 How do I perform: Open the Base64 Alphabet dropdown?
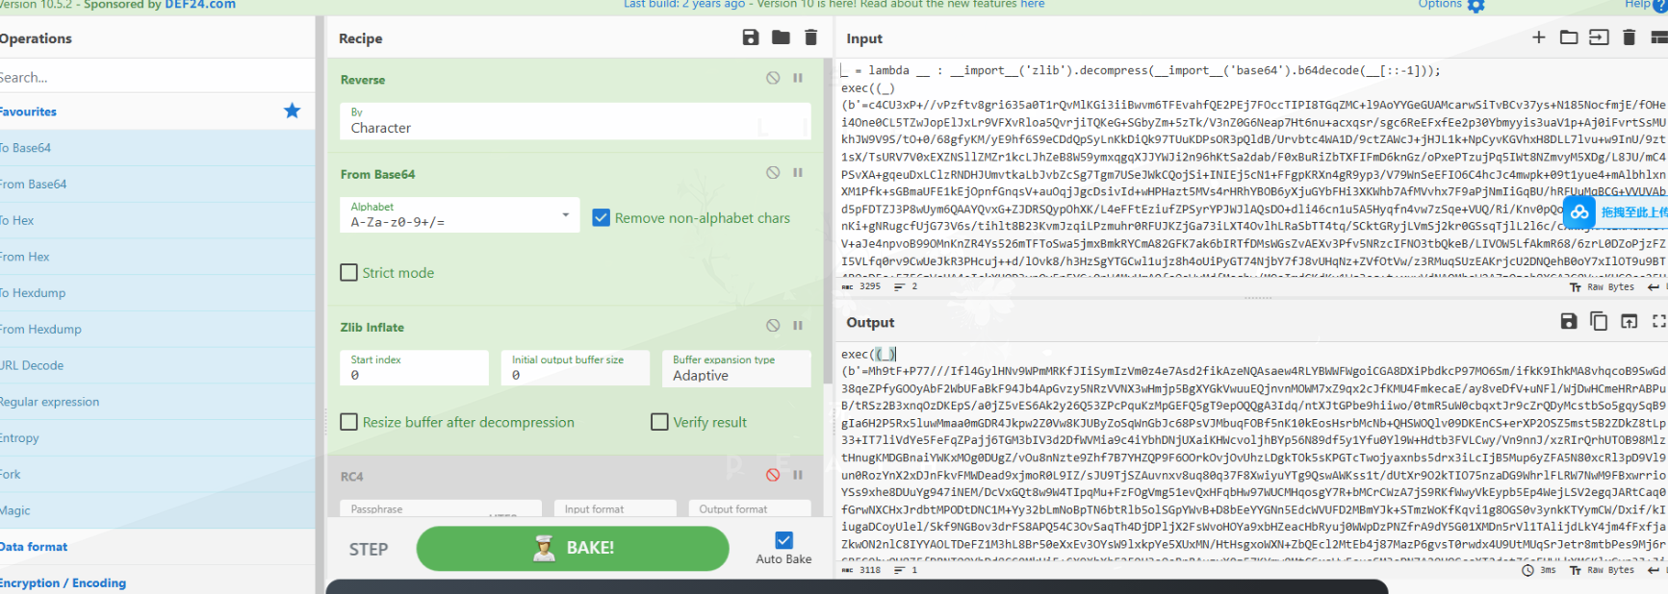coord(458,214)
